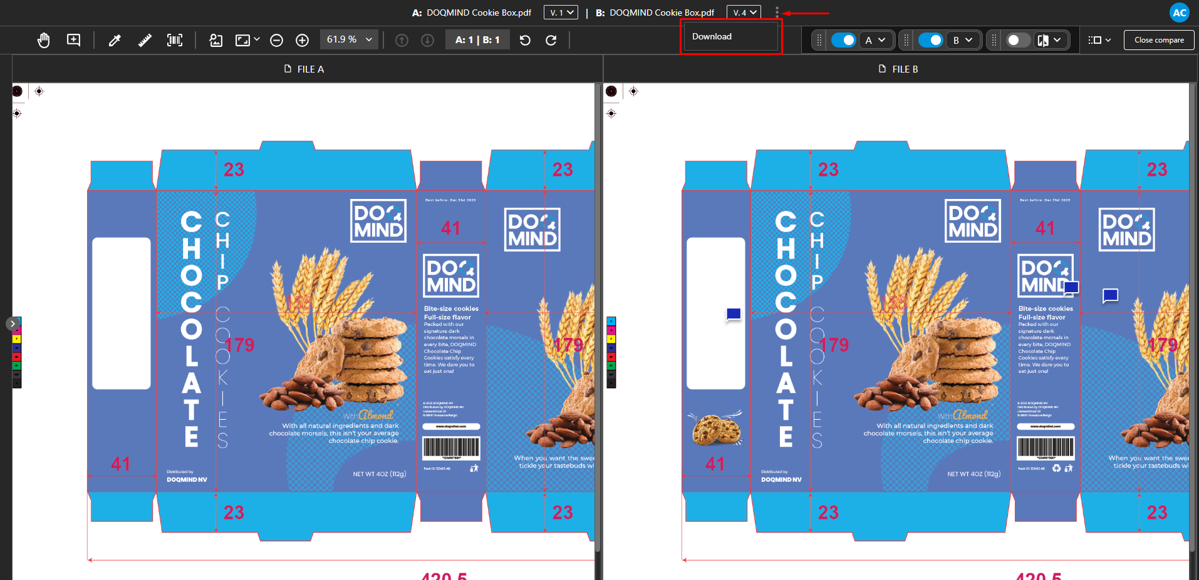Click the image inspection tool icon
The width and height of the screenshot is (1199, 580).
pyautogui.click(x=215, y=40)
